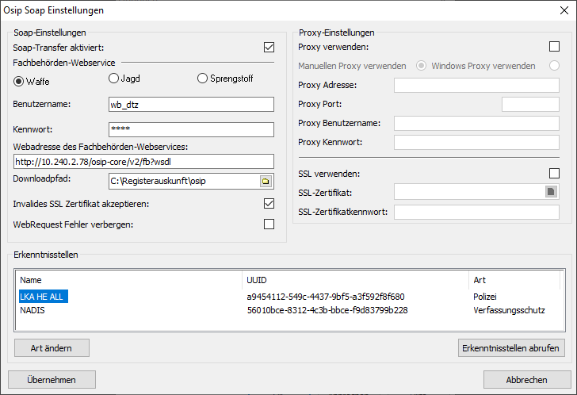
Task: Uncheck Invalides SSL Zertifikat akzeptieren
Action: [269, 204]
